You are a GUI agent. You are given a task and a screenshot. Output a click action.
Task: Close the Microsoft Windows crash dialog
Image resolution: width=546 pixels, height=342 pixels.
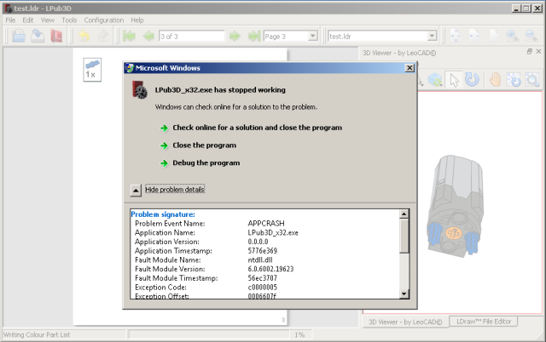tap(409, 68)
